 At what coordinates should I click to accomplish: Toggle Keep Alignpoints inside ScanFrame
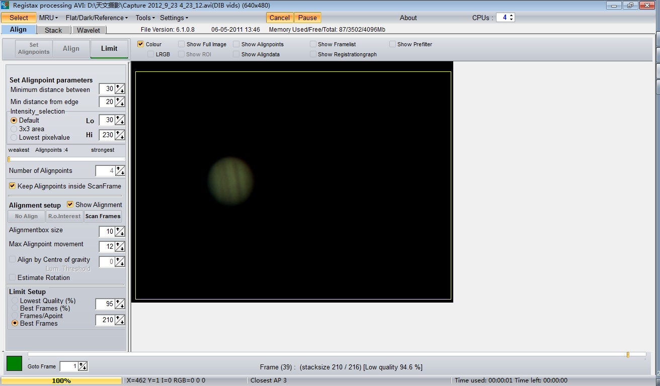(x=13, y=186)
